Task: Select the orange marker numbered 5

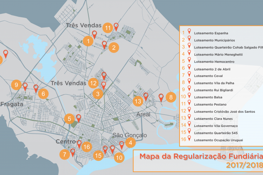Action: coord(70,119)
